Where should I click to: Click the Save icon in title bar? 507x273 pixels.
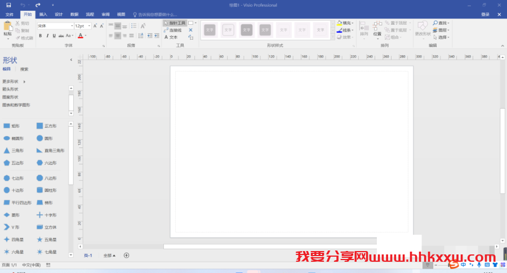tap(8, 5)
